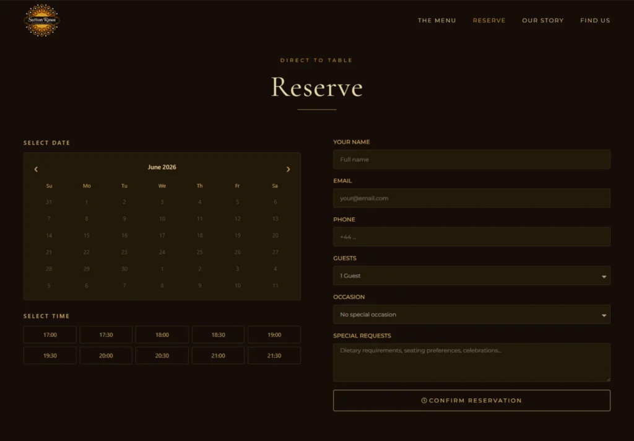634x441 pixels.
Task: Go to previous month in calendar
Action: [x=36, y=169]
